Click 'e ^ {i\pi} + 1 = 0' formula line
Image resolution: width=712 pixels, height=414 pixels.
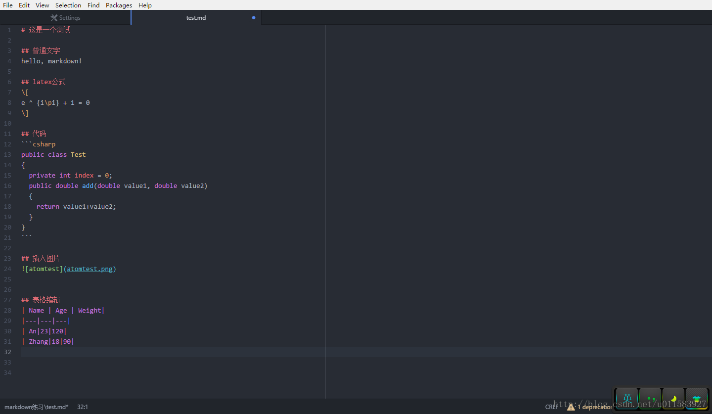coord(55,103)
